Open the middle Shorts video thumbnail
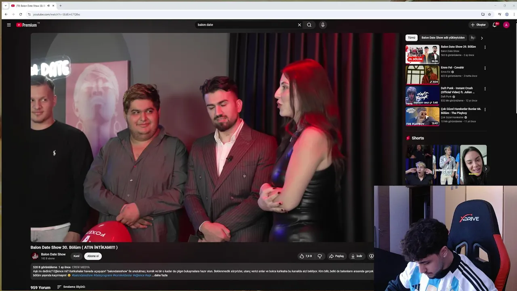 pos(446,165)
